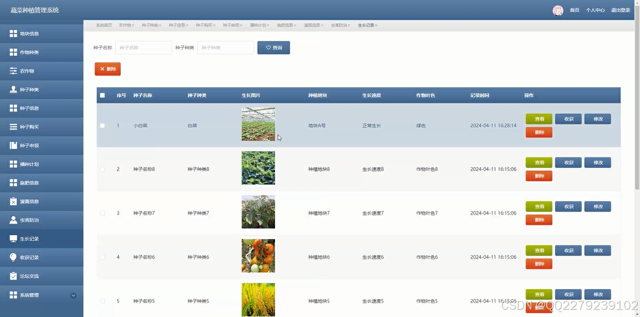Open 个人中心 in the top bar

(595, 9)
